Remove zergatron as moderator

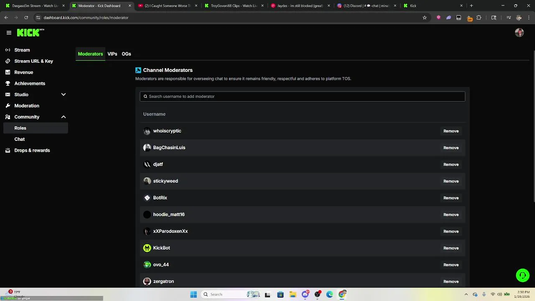click(451, 281)
